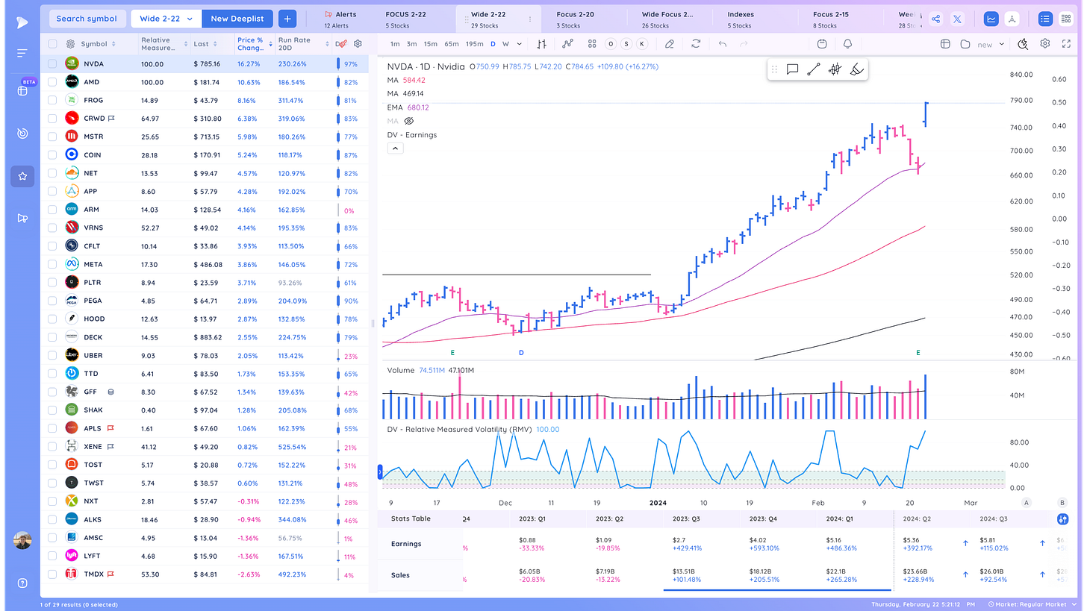The height and width of the screenshot is (611, 1087).
Task: Open the user profile avatar in sidebar
Action: 22,541
